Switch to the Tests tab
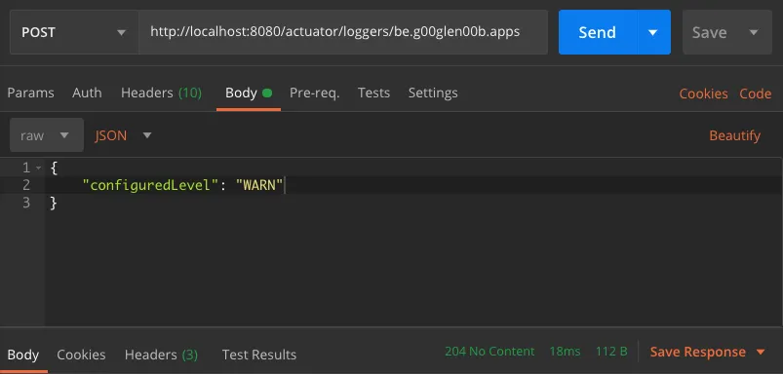The height and width of the screenshot is (374, 783). pos(373,93)
